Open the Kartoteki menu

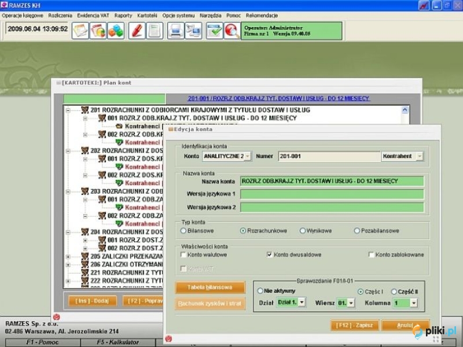pos(147,16)
